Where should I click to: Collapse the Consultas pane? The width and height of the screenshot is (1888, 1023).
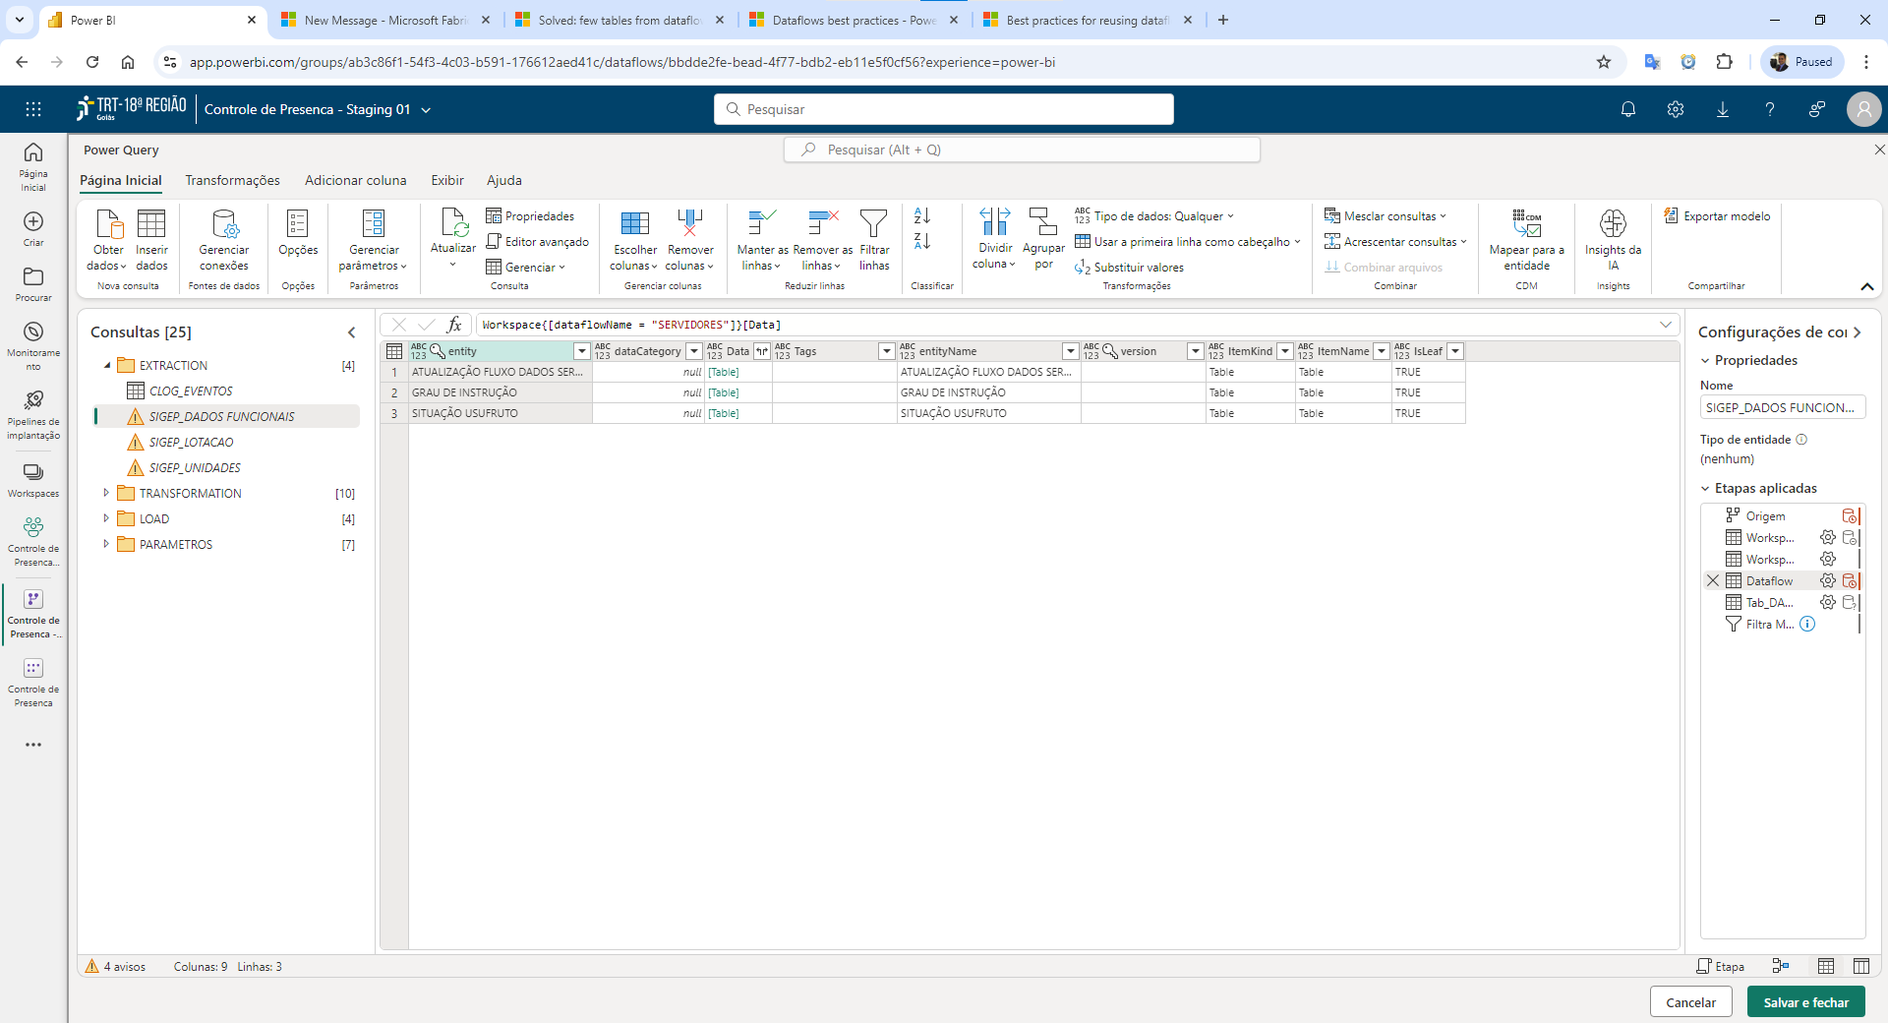(x=351, y=332)
